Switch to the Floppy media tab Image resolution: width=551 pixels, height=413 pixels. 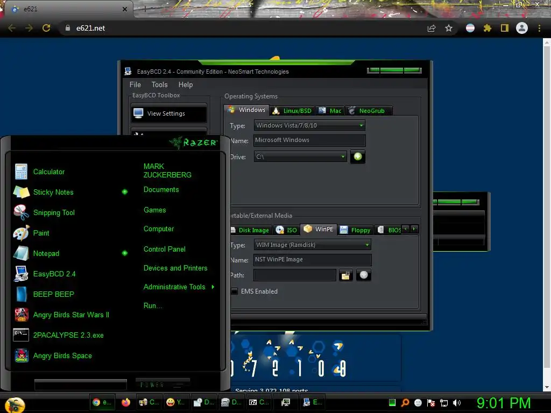pyautogui.click(x=355, y=230)
